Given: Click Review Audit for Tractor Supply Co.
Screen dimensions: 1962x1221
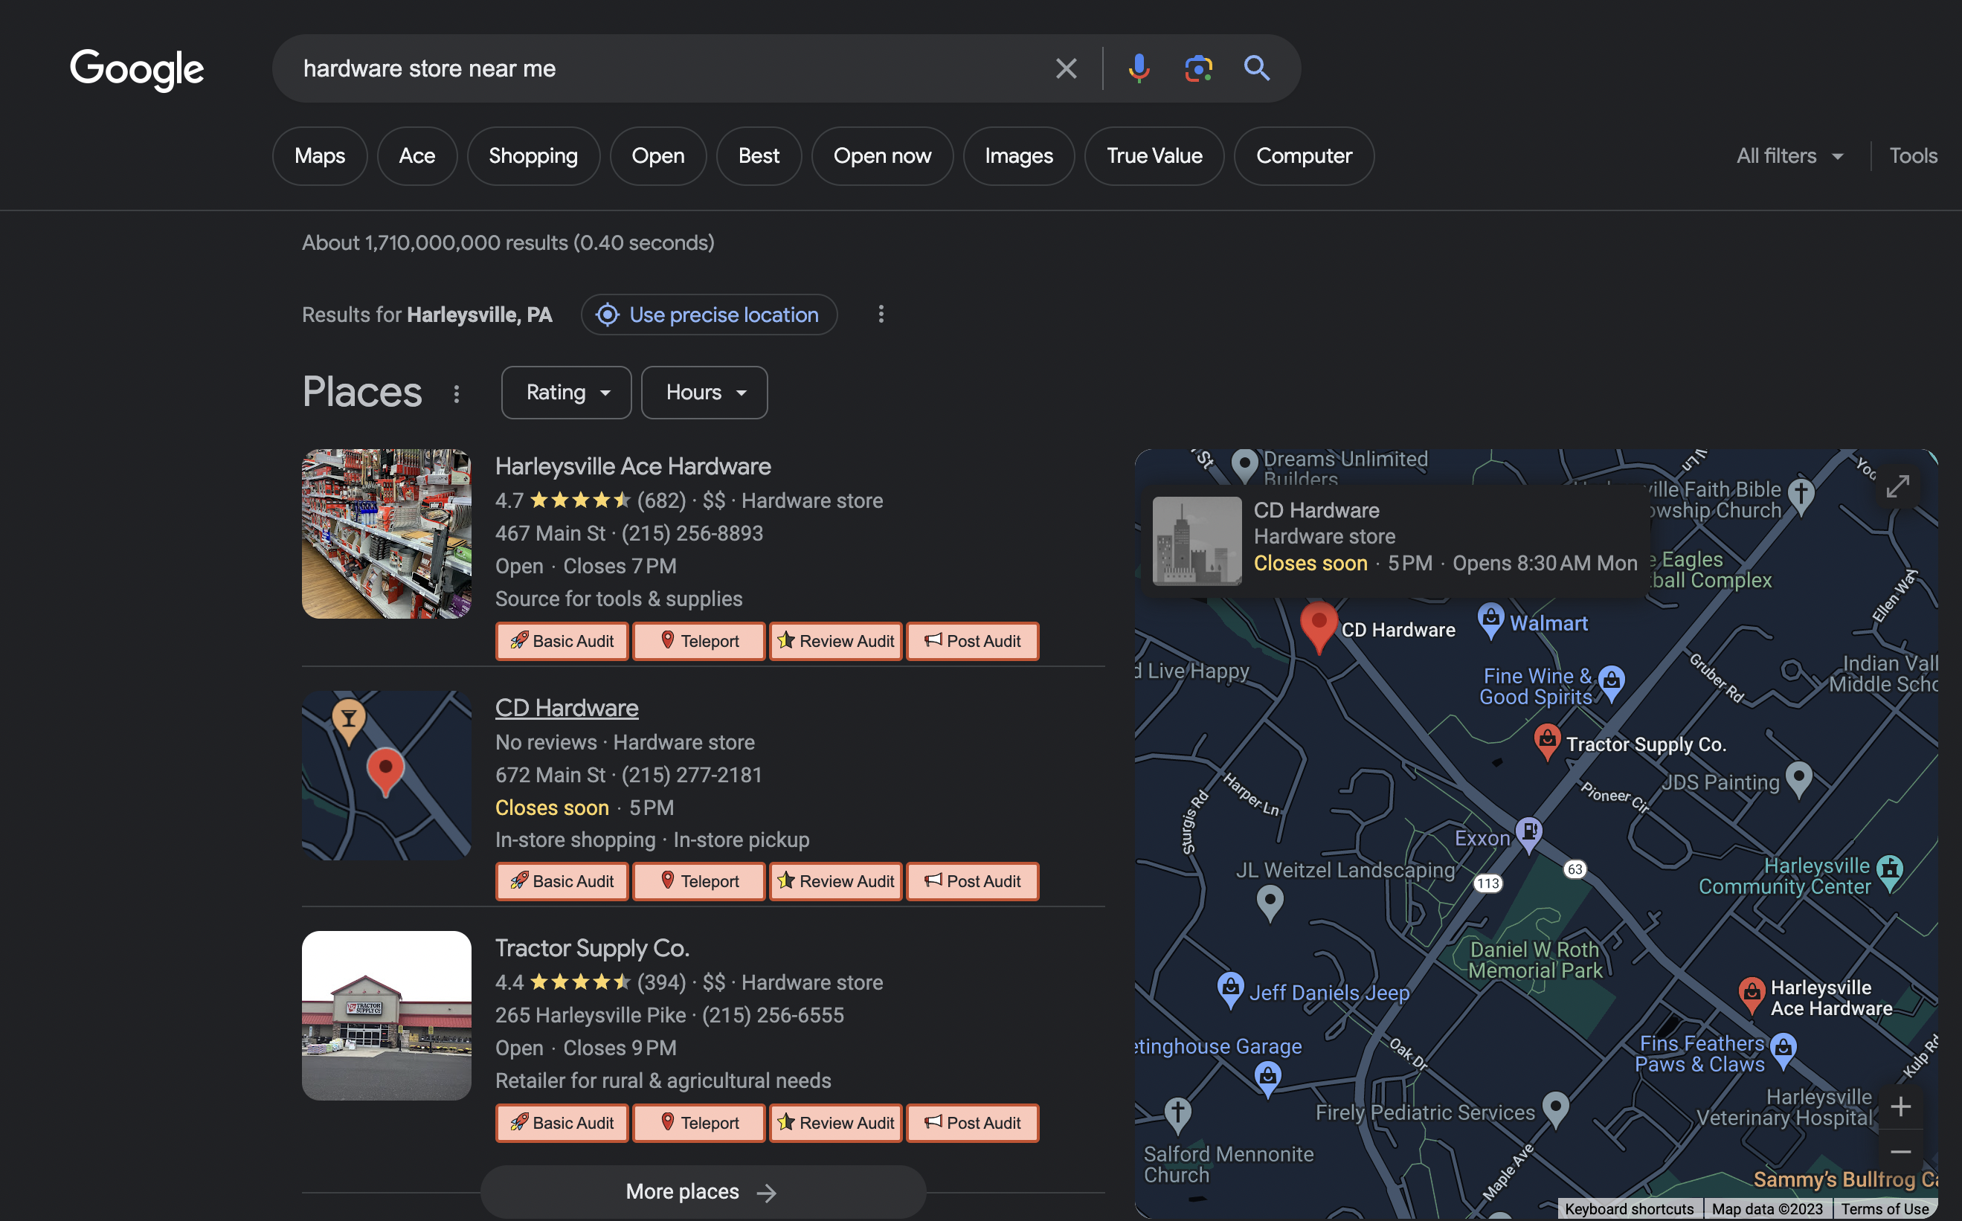Looking at the screenshot, I should click(835, 1124).
